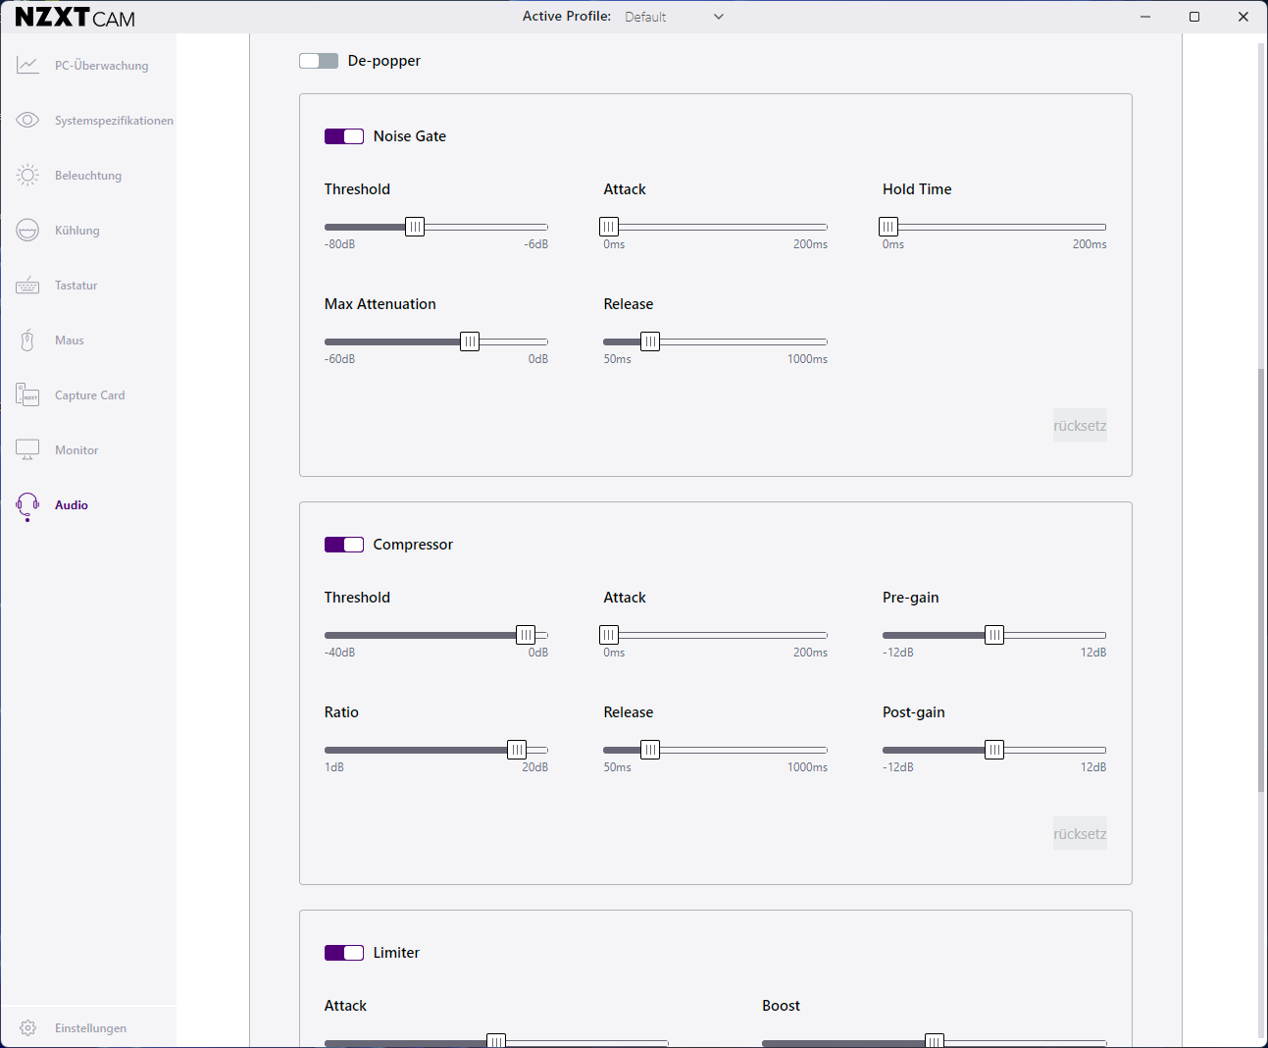
Task: Expand the Active Profile dropdown arrow
Action: pos(719,17)
